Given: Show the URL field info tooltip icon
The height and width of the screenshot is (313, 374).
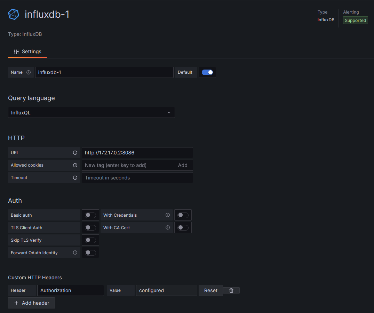Looking at the screenshot, I should coord(75,153).
